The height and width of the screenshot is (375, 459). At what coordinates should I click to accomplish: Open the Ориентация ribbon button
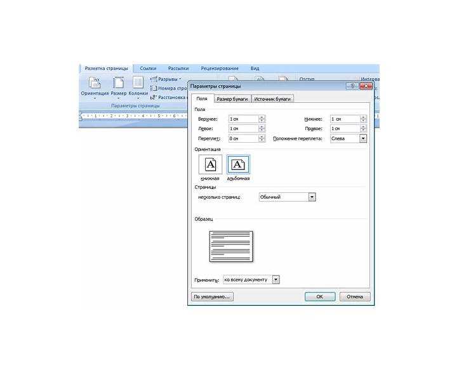click(95, 87)
